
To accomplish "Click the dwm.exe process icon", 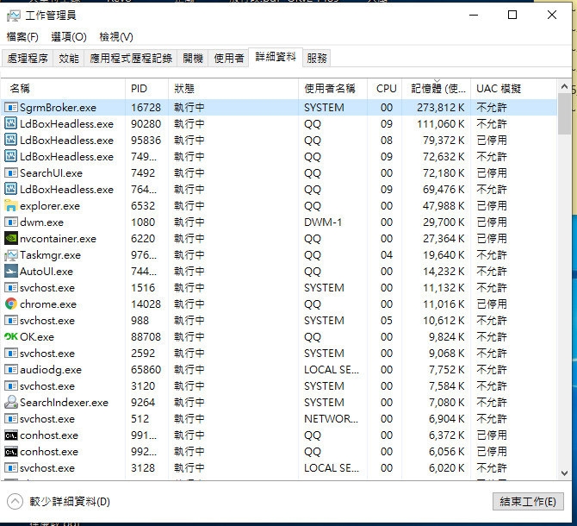I will tap(10, 222).
